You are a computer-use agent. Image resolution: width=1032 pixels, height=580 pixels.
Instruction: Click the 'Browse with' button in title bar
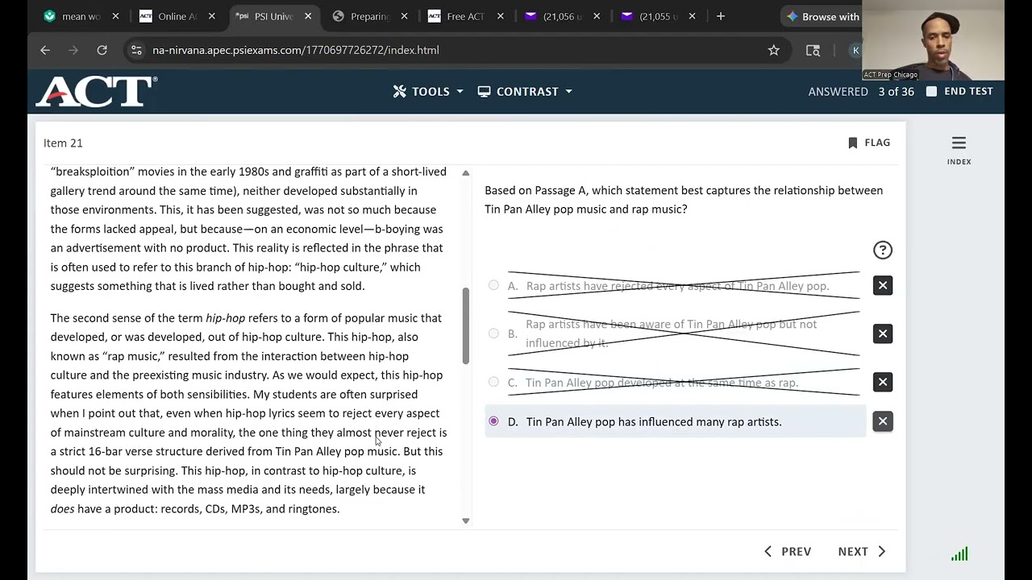click(822, 16)
